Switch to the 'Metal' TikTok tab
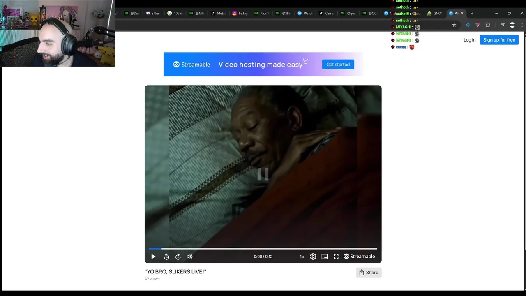 [218, 13]
